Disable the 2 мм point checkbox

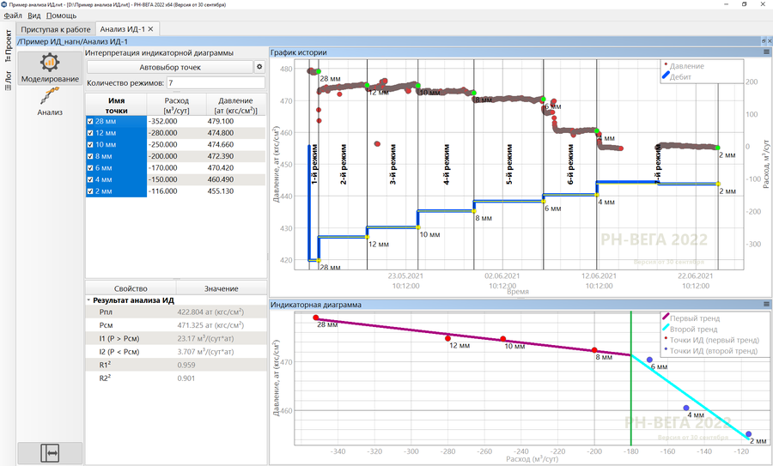91,191
